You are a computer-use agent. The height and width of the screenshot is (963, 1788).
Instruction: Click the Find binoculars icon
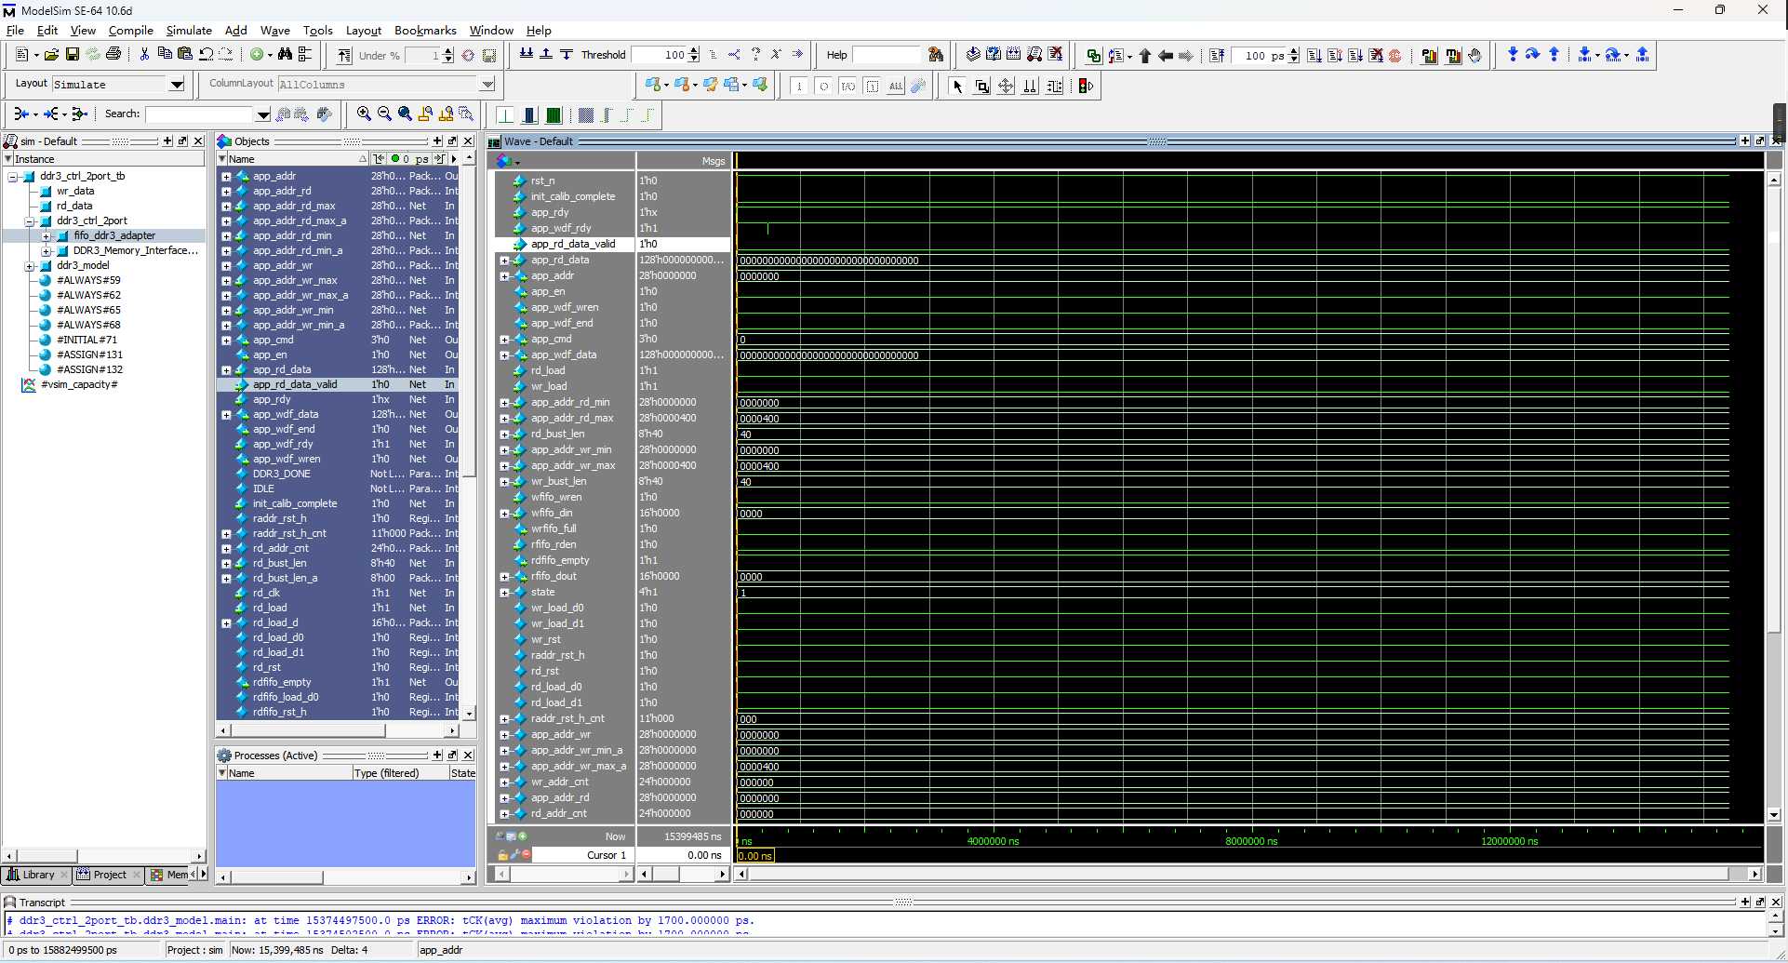(x=285, y=55)
